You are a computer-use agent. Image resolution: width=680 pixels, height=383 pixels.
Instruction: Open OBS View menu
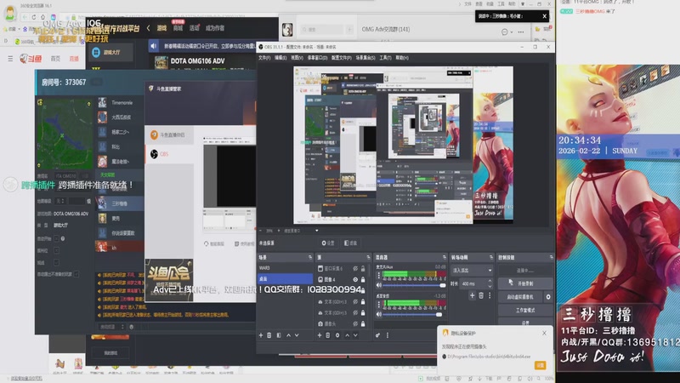tap(297, 58)
